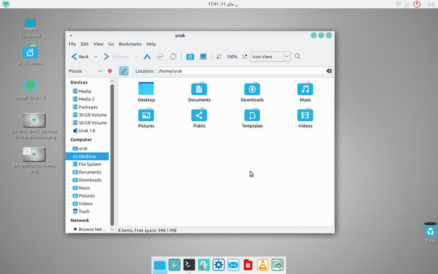Image resolution: width=438 pixels, height=274 pixels.
Task: Launch VLC from the dock
Action: [x=263, y=264]
